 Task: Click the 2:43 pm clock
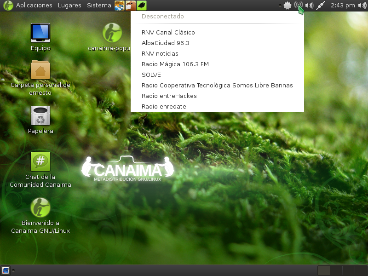343,6
